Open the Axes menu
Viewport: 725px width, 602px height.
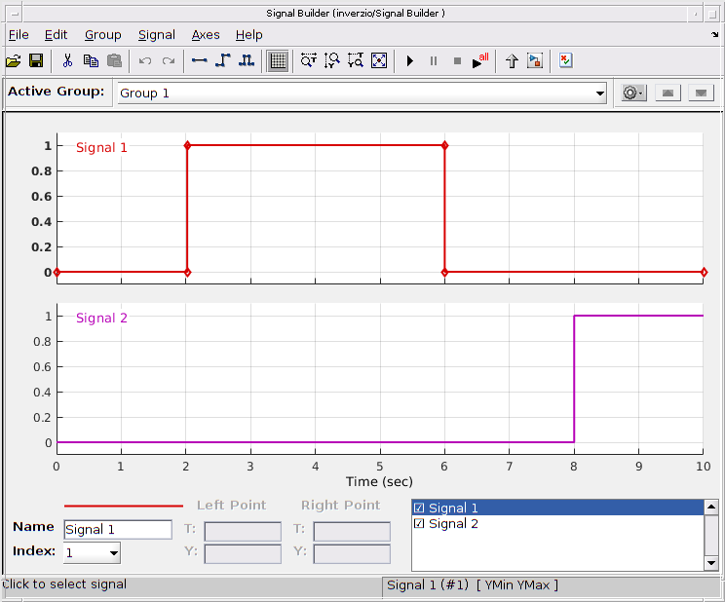click(x=206, y=35)
